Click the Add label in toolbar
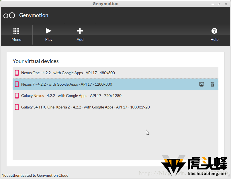The width and height of the screenshot is (231, 179). click(x=80, y=39)
